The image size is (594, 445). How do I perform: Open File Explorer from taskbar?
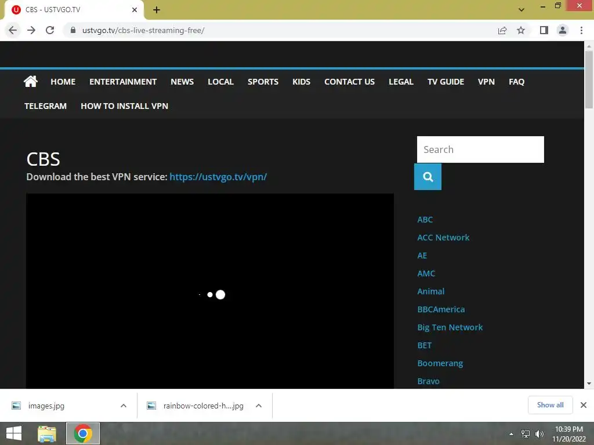click(47, 433)
